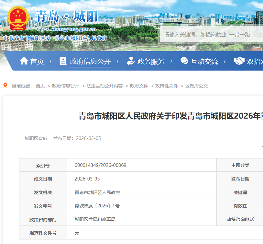Open 政策性文件 breadcrumb link
Viewport: 263px width, 244px height.
click(x=167, y=86)
